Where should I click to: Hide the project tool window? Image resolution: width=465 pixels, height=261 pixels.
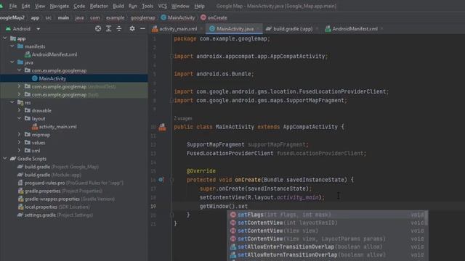click(x=142, y=29)
